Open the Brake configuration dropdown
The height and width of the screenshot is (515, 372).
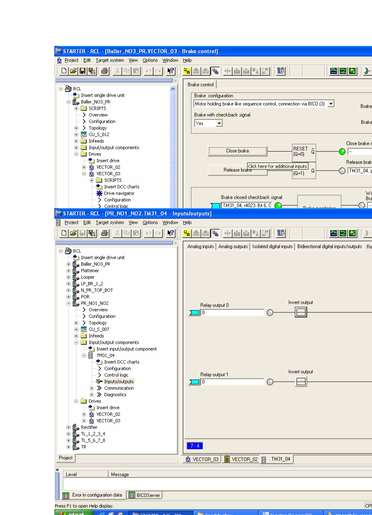coord(331,104)
